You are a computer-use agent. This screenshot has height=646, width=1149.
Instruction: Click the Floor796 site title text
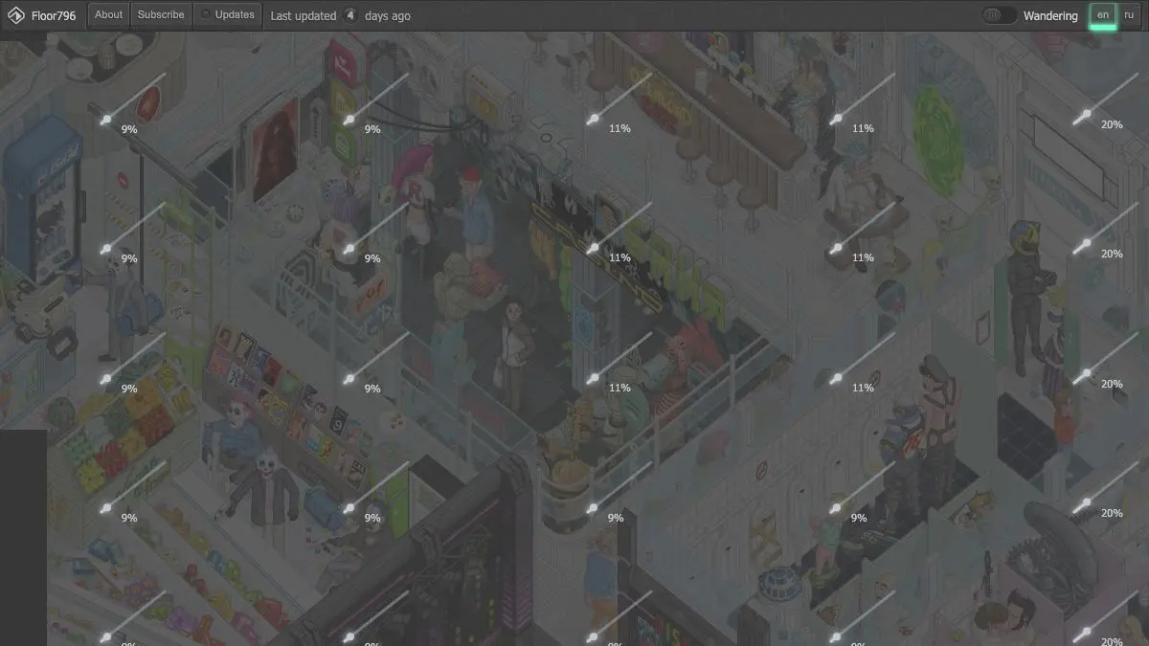coord(54,16)
